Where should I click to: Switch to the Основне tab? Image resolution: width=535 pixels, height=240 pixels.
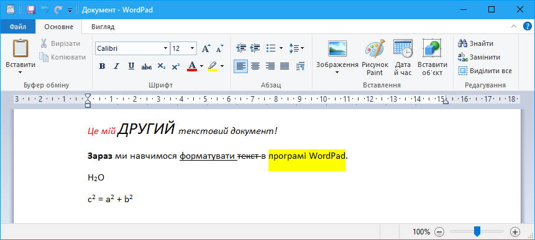58,27
